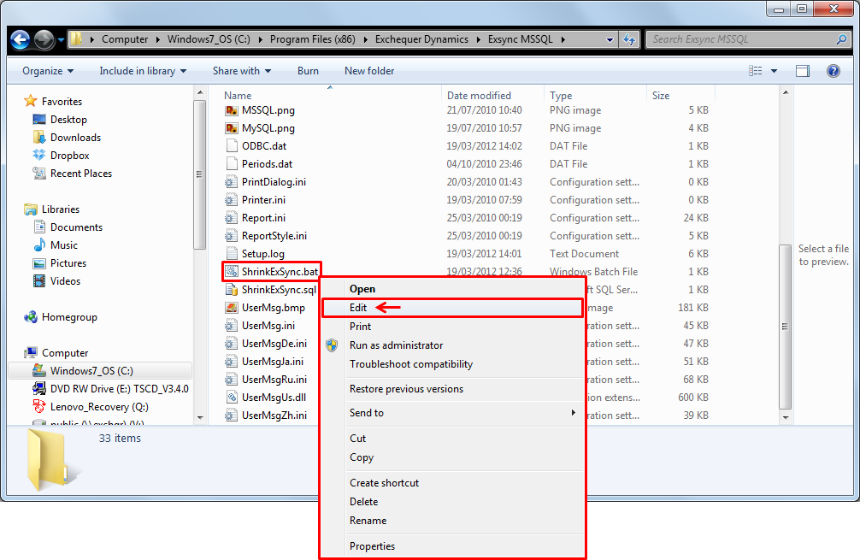Expand the Send to submenu

462,413
